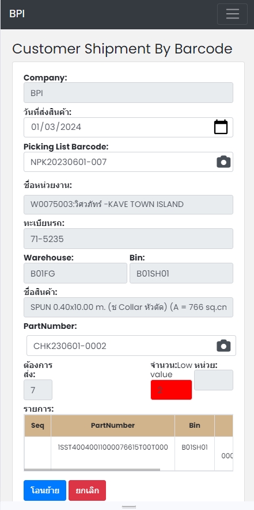Click the horizontal scrollbar under the table
Image resolution: width=254 pixels, height=510 pixels.
tap(92, 470)
